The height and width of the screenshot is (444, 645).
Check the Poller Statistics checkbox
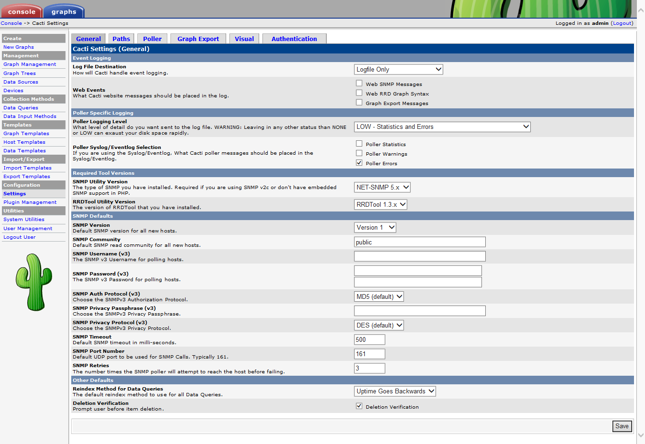point(359,143)
